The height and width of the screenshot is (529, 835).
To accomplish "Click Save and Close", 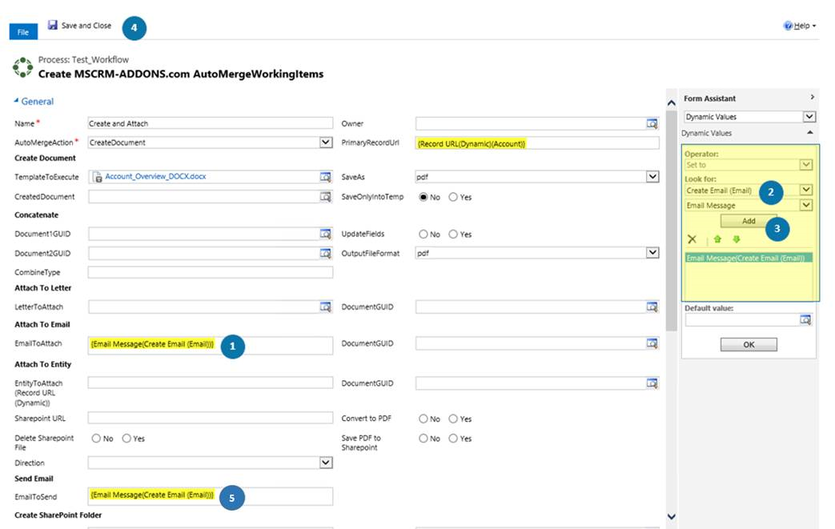I will click(x=80, y=26).
